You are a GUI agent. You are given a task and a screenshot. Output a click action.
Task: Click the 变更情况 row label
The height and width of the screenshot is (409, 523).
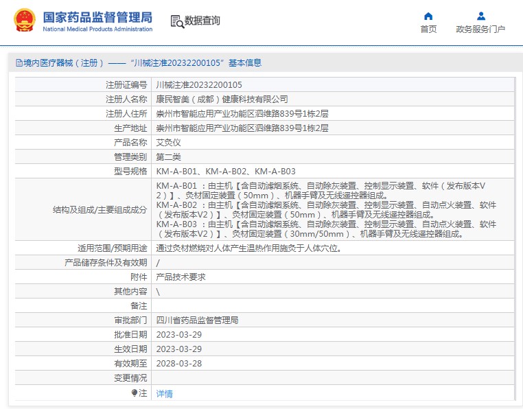click(130, 377)
